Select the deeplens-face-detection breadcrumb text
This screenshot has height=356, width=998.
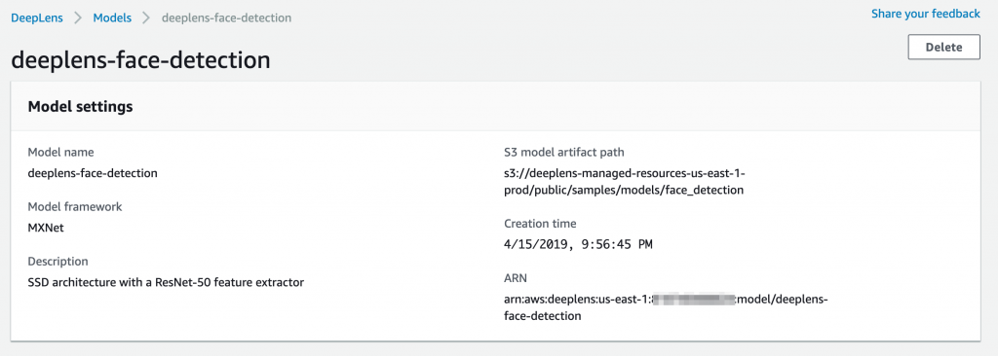226,18
